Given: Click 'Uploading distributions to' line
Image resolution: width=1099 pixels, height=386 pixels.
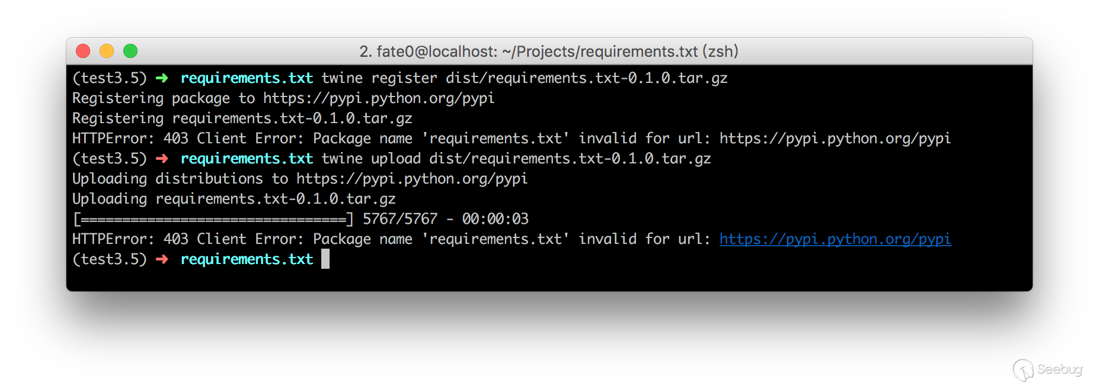Looking at the screenshot, I should click(x=300, y=179).
